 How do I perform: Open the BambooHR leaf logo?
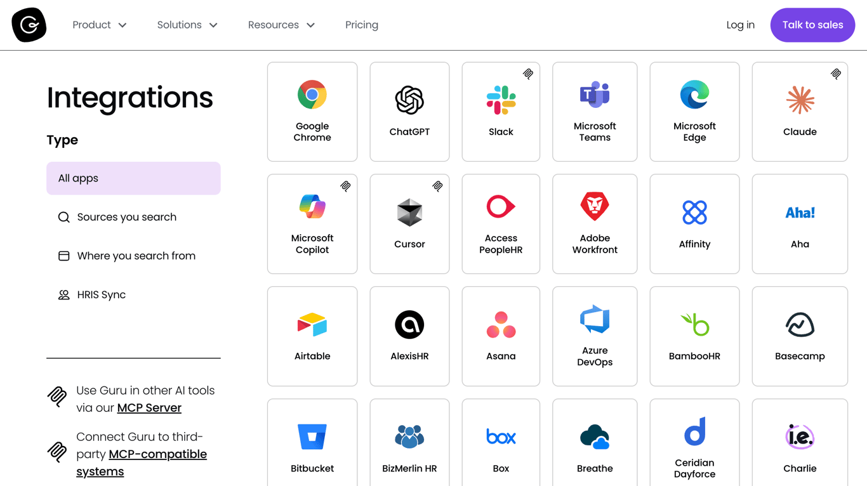(x=694, y=325)
